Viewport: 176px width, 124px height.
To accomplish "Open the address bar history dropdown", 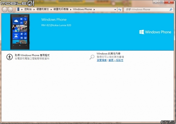I will (115, 10).
